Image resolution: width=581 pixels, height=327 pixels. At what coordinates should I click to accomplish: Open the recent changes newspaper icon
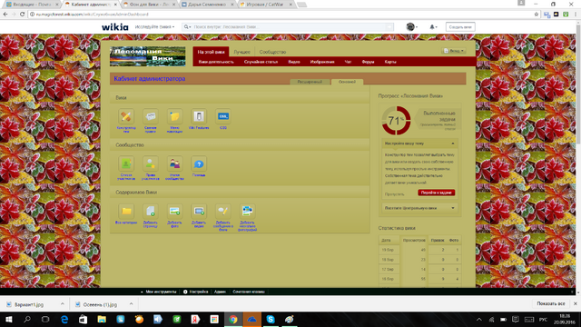click(151, 116)
